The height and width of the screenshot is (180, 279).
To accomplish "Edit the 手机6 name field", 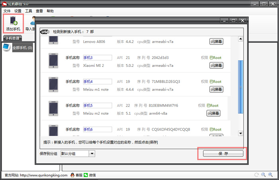I will 98,129.
